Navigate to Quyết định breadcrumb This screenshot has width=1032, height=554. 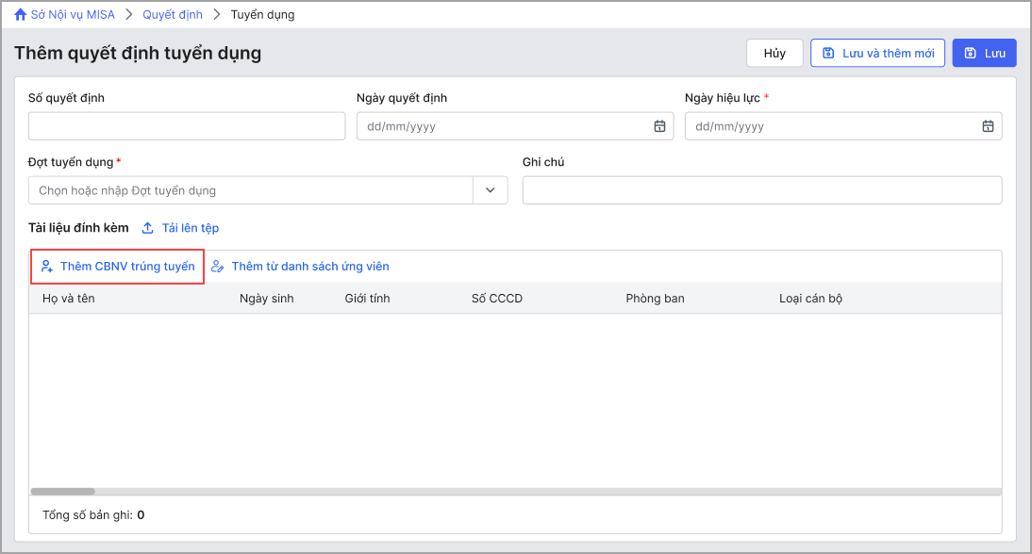click(173, 15)
